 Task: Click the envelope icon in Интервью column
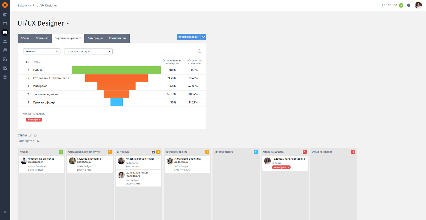tap(153, 152)
